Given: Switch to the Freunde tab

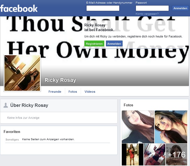Looking at the screenshot, I should pyautogui.click(x=55, y=92).
